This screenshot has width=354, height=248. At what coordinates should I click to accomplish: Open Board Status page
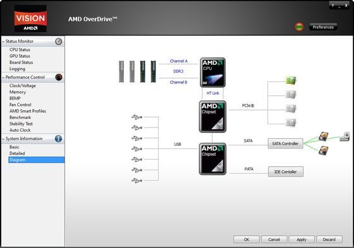click(21, 62)
